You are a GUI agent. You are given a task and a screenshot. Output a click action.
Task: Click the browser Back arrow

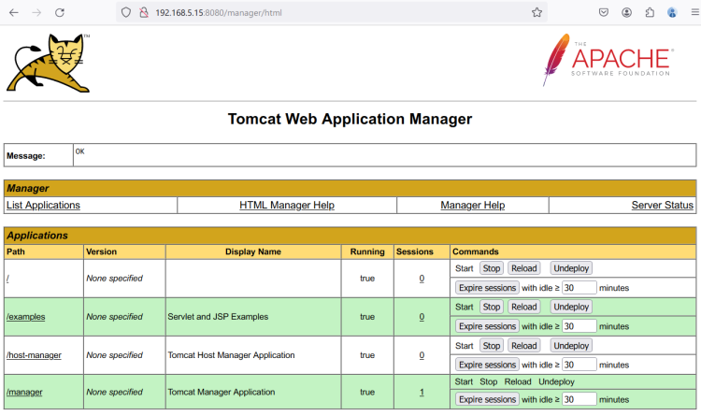[x=14, y=12]
